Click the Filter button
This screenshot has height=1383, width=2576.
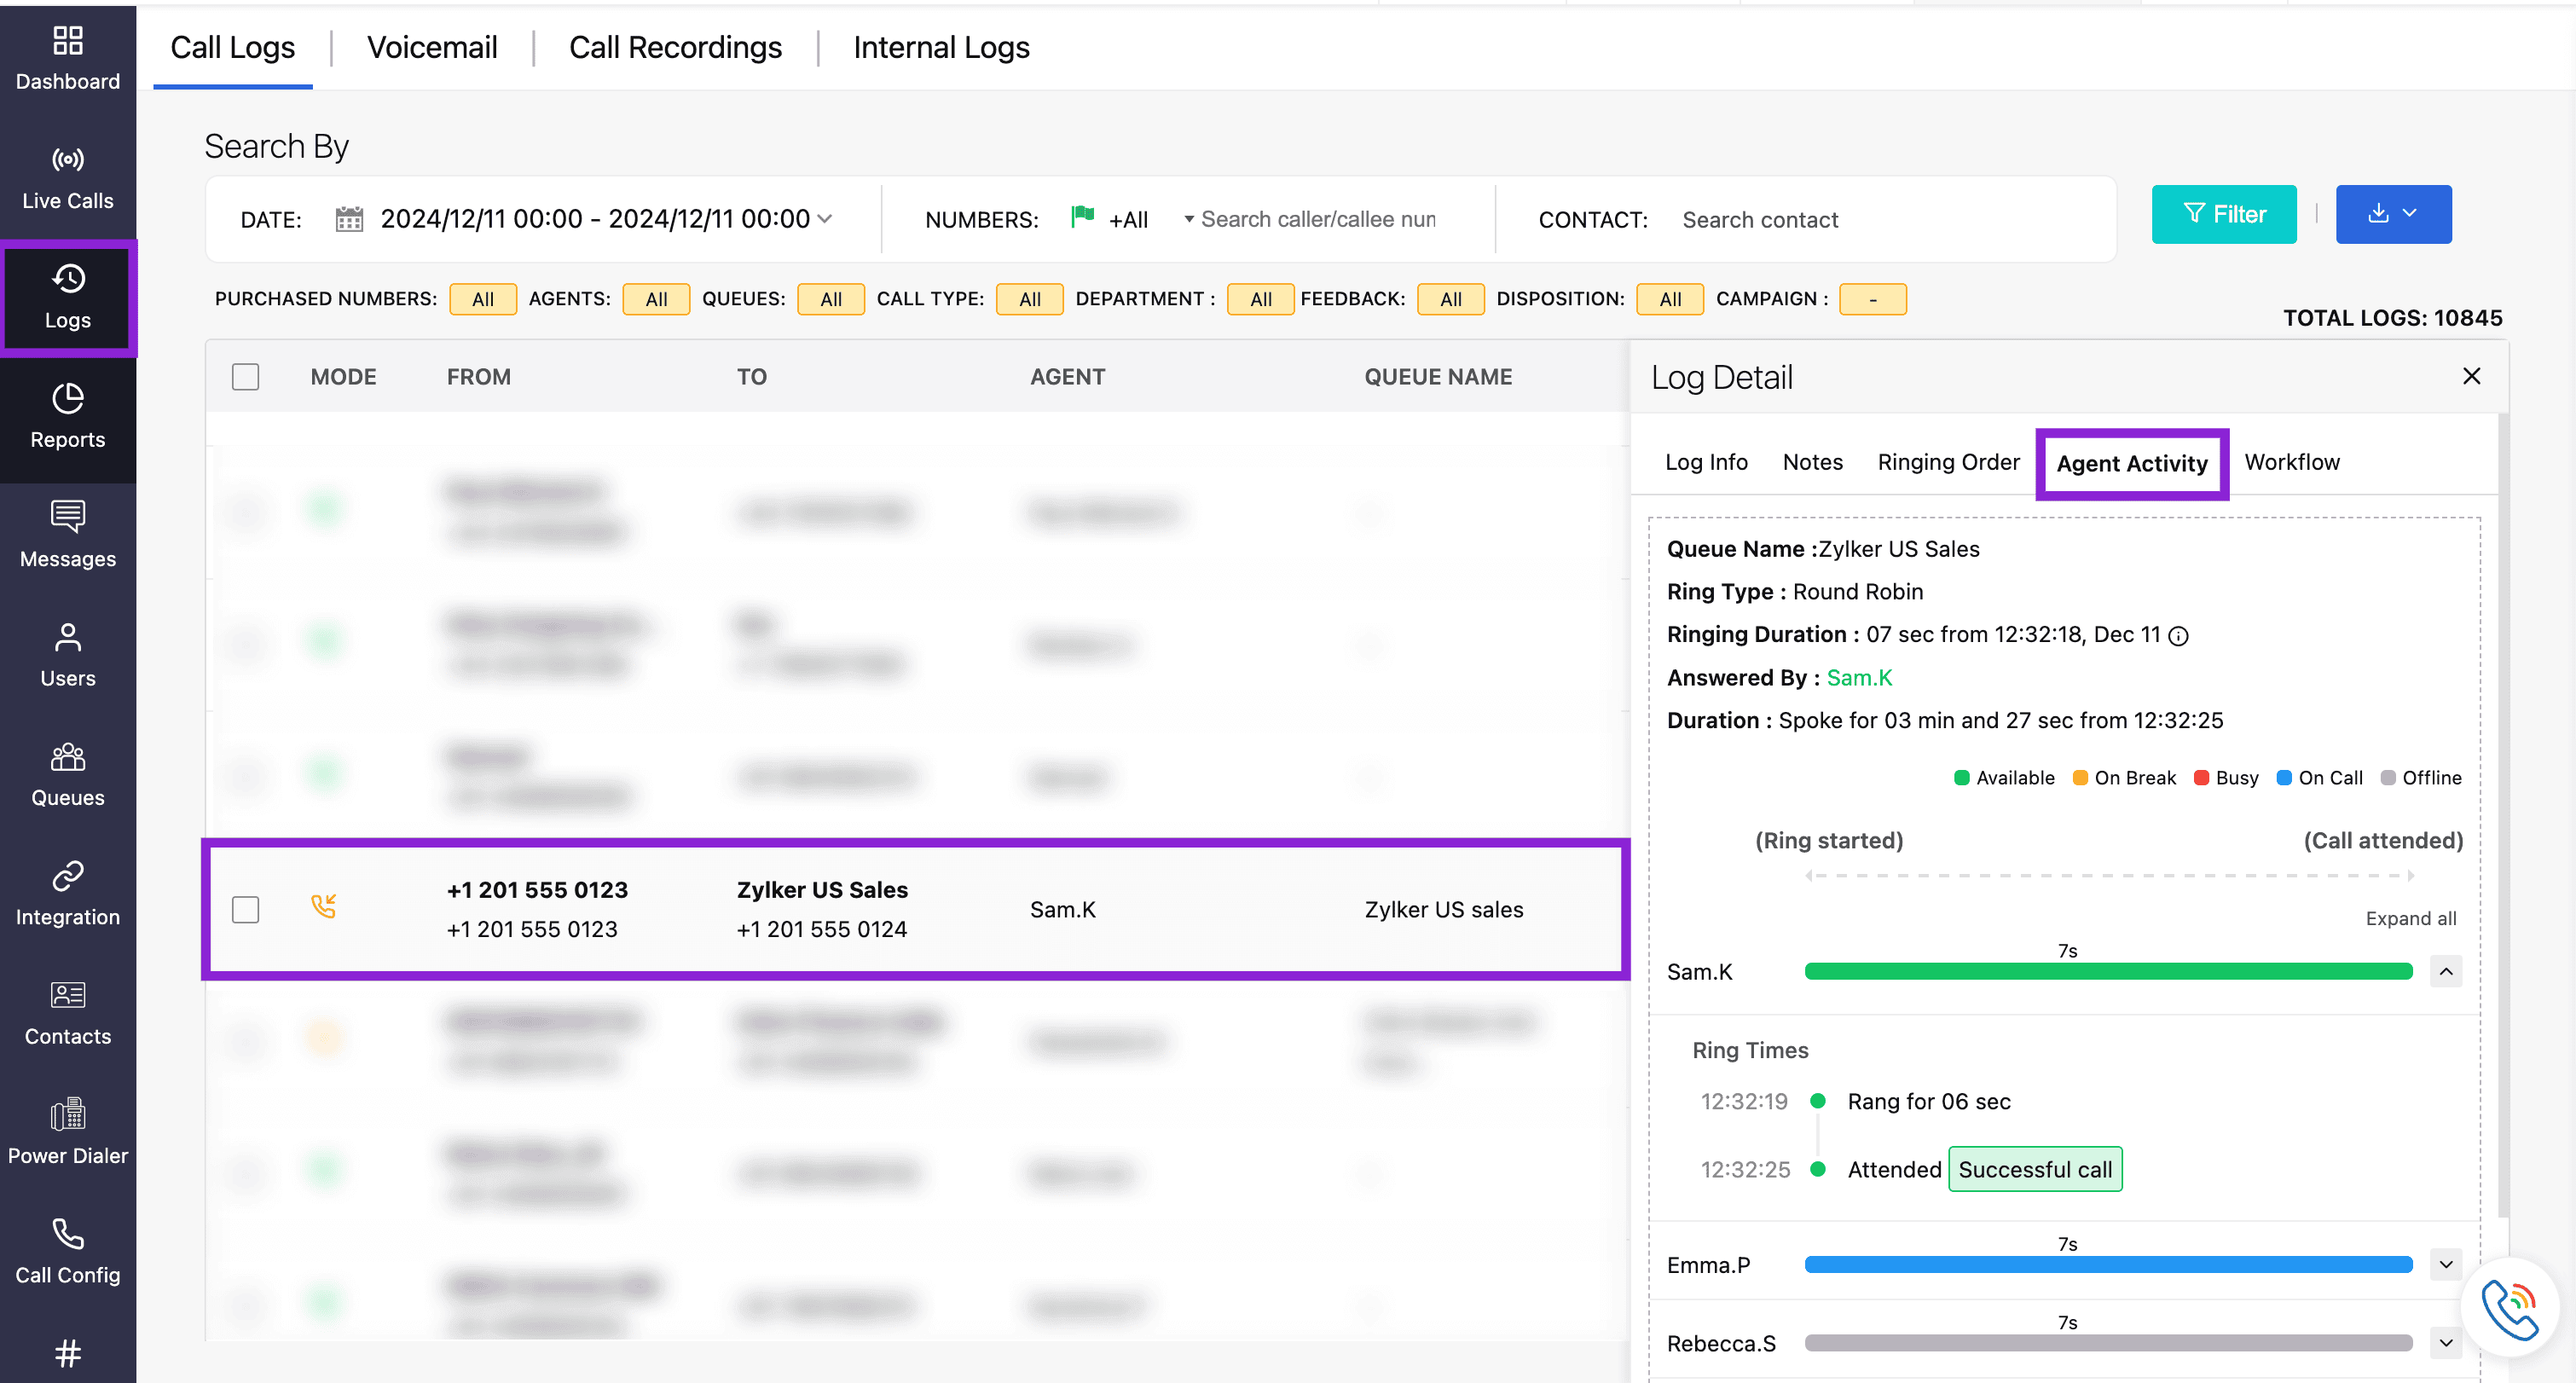coord(2224,214)
